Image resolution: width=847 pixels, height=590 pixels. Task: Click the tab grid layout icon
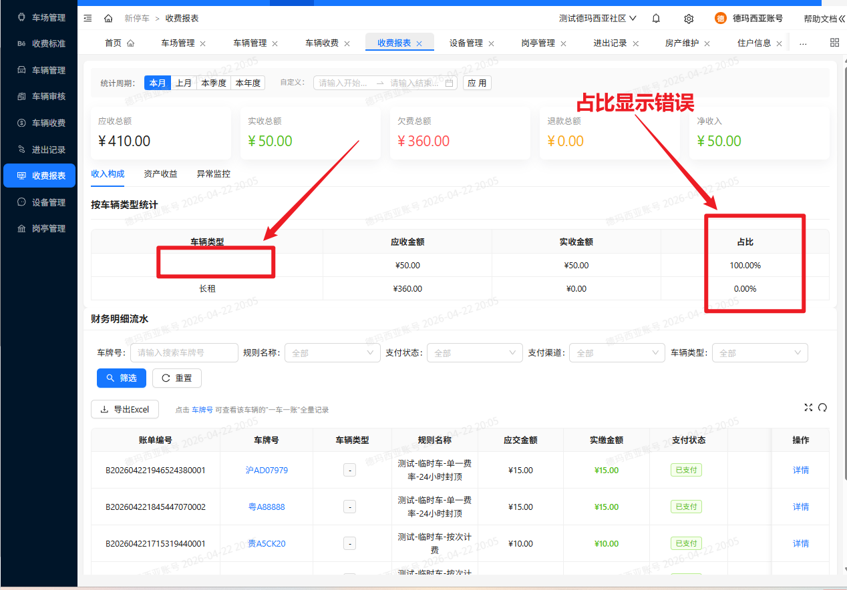834,43
